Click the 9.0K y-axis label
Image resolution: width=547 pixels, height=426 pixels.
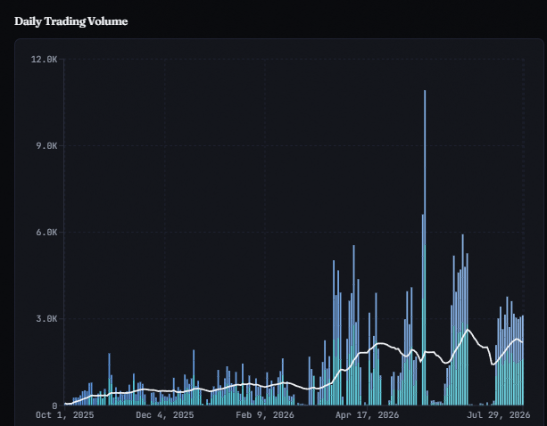coord(46,146)
